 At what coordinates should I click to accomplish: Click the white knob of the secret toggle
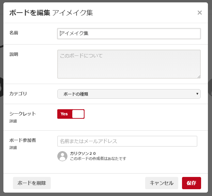78,114
